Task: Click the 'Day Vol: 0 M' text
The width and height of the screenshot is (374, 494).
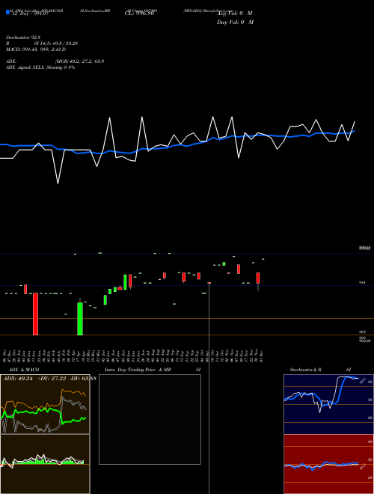Action: pos(235,22)
